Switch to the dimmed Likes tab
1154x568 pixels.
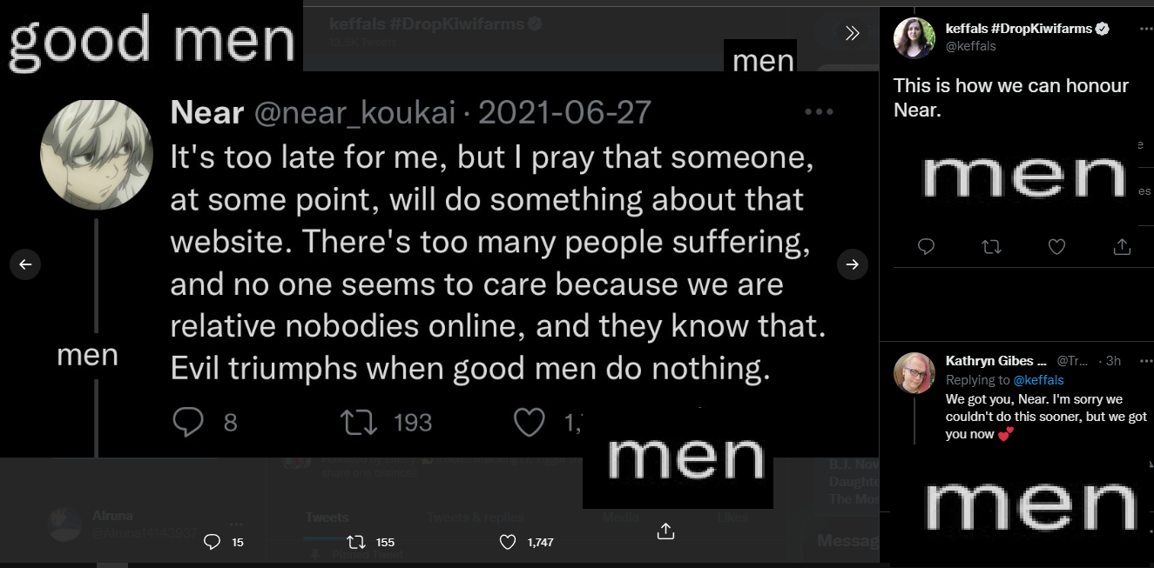(732, 518)
